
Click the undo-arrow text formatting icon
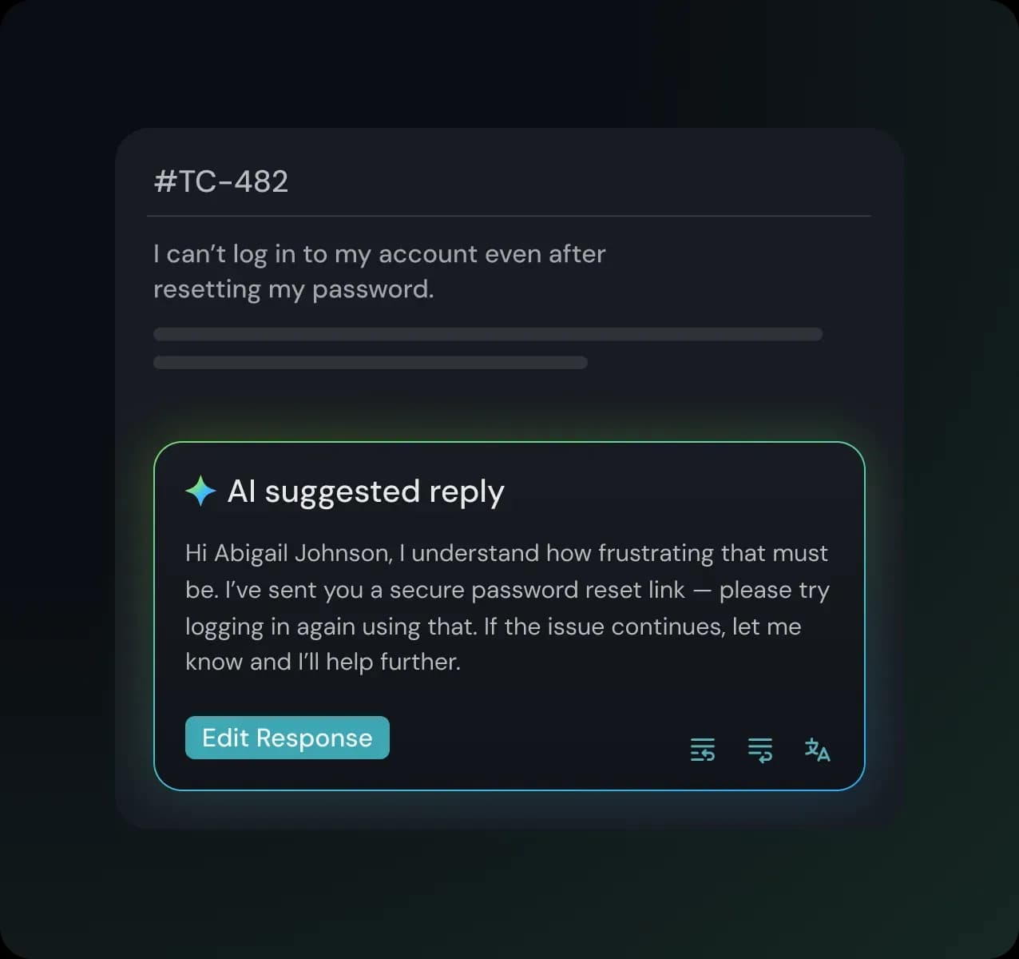coord(702,750)
